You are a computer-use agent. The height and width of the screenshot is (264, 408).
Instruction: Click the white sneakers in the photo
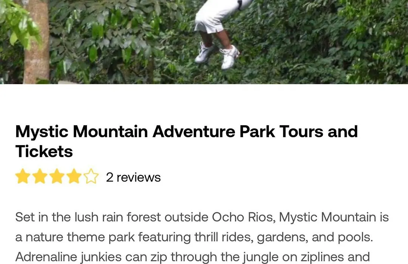(218, 56)
